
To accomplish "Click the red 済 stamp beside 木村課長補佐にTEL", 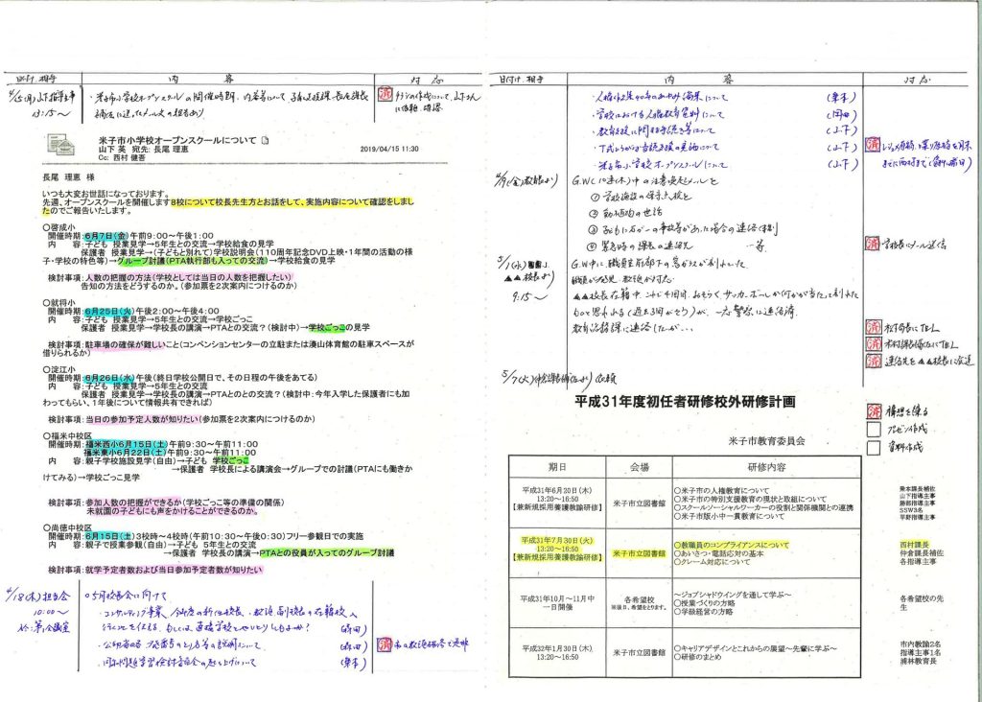I will pyautogui.click(x=873, y=343).
